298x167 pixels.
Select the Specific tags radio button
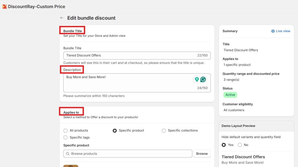pos(65,137)
